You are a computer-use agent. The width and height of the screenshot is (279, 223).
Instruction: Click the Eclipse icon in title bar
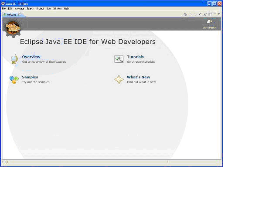click(x=3, y=3)
